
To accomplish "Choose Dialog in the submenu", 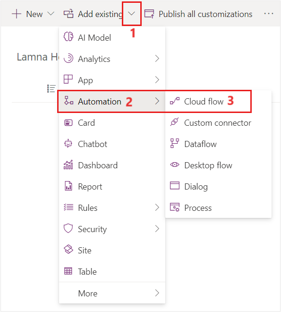I will [218, 186].
